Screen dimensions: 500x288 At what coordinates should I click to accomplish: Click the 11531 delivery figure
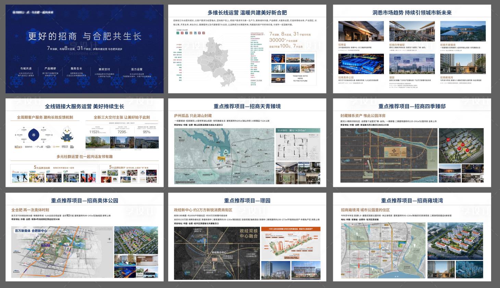pyautogui.click(x=94, y=132)
